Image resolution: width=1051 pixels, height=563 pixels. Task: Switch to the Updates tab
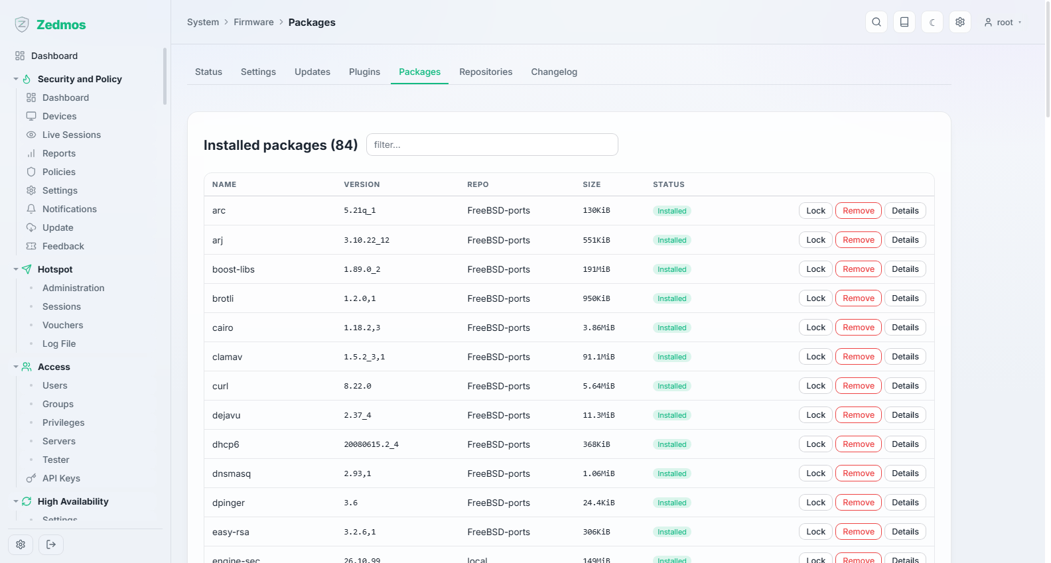[313, 72]
